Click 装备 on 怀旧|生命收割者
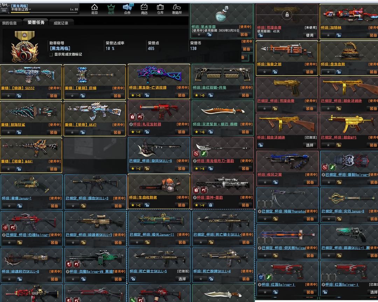Viewport: 378px width, 302px height. 182,205
